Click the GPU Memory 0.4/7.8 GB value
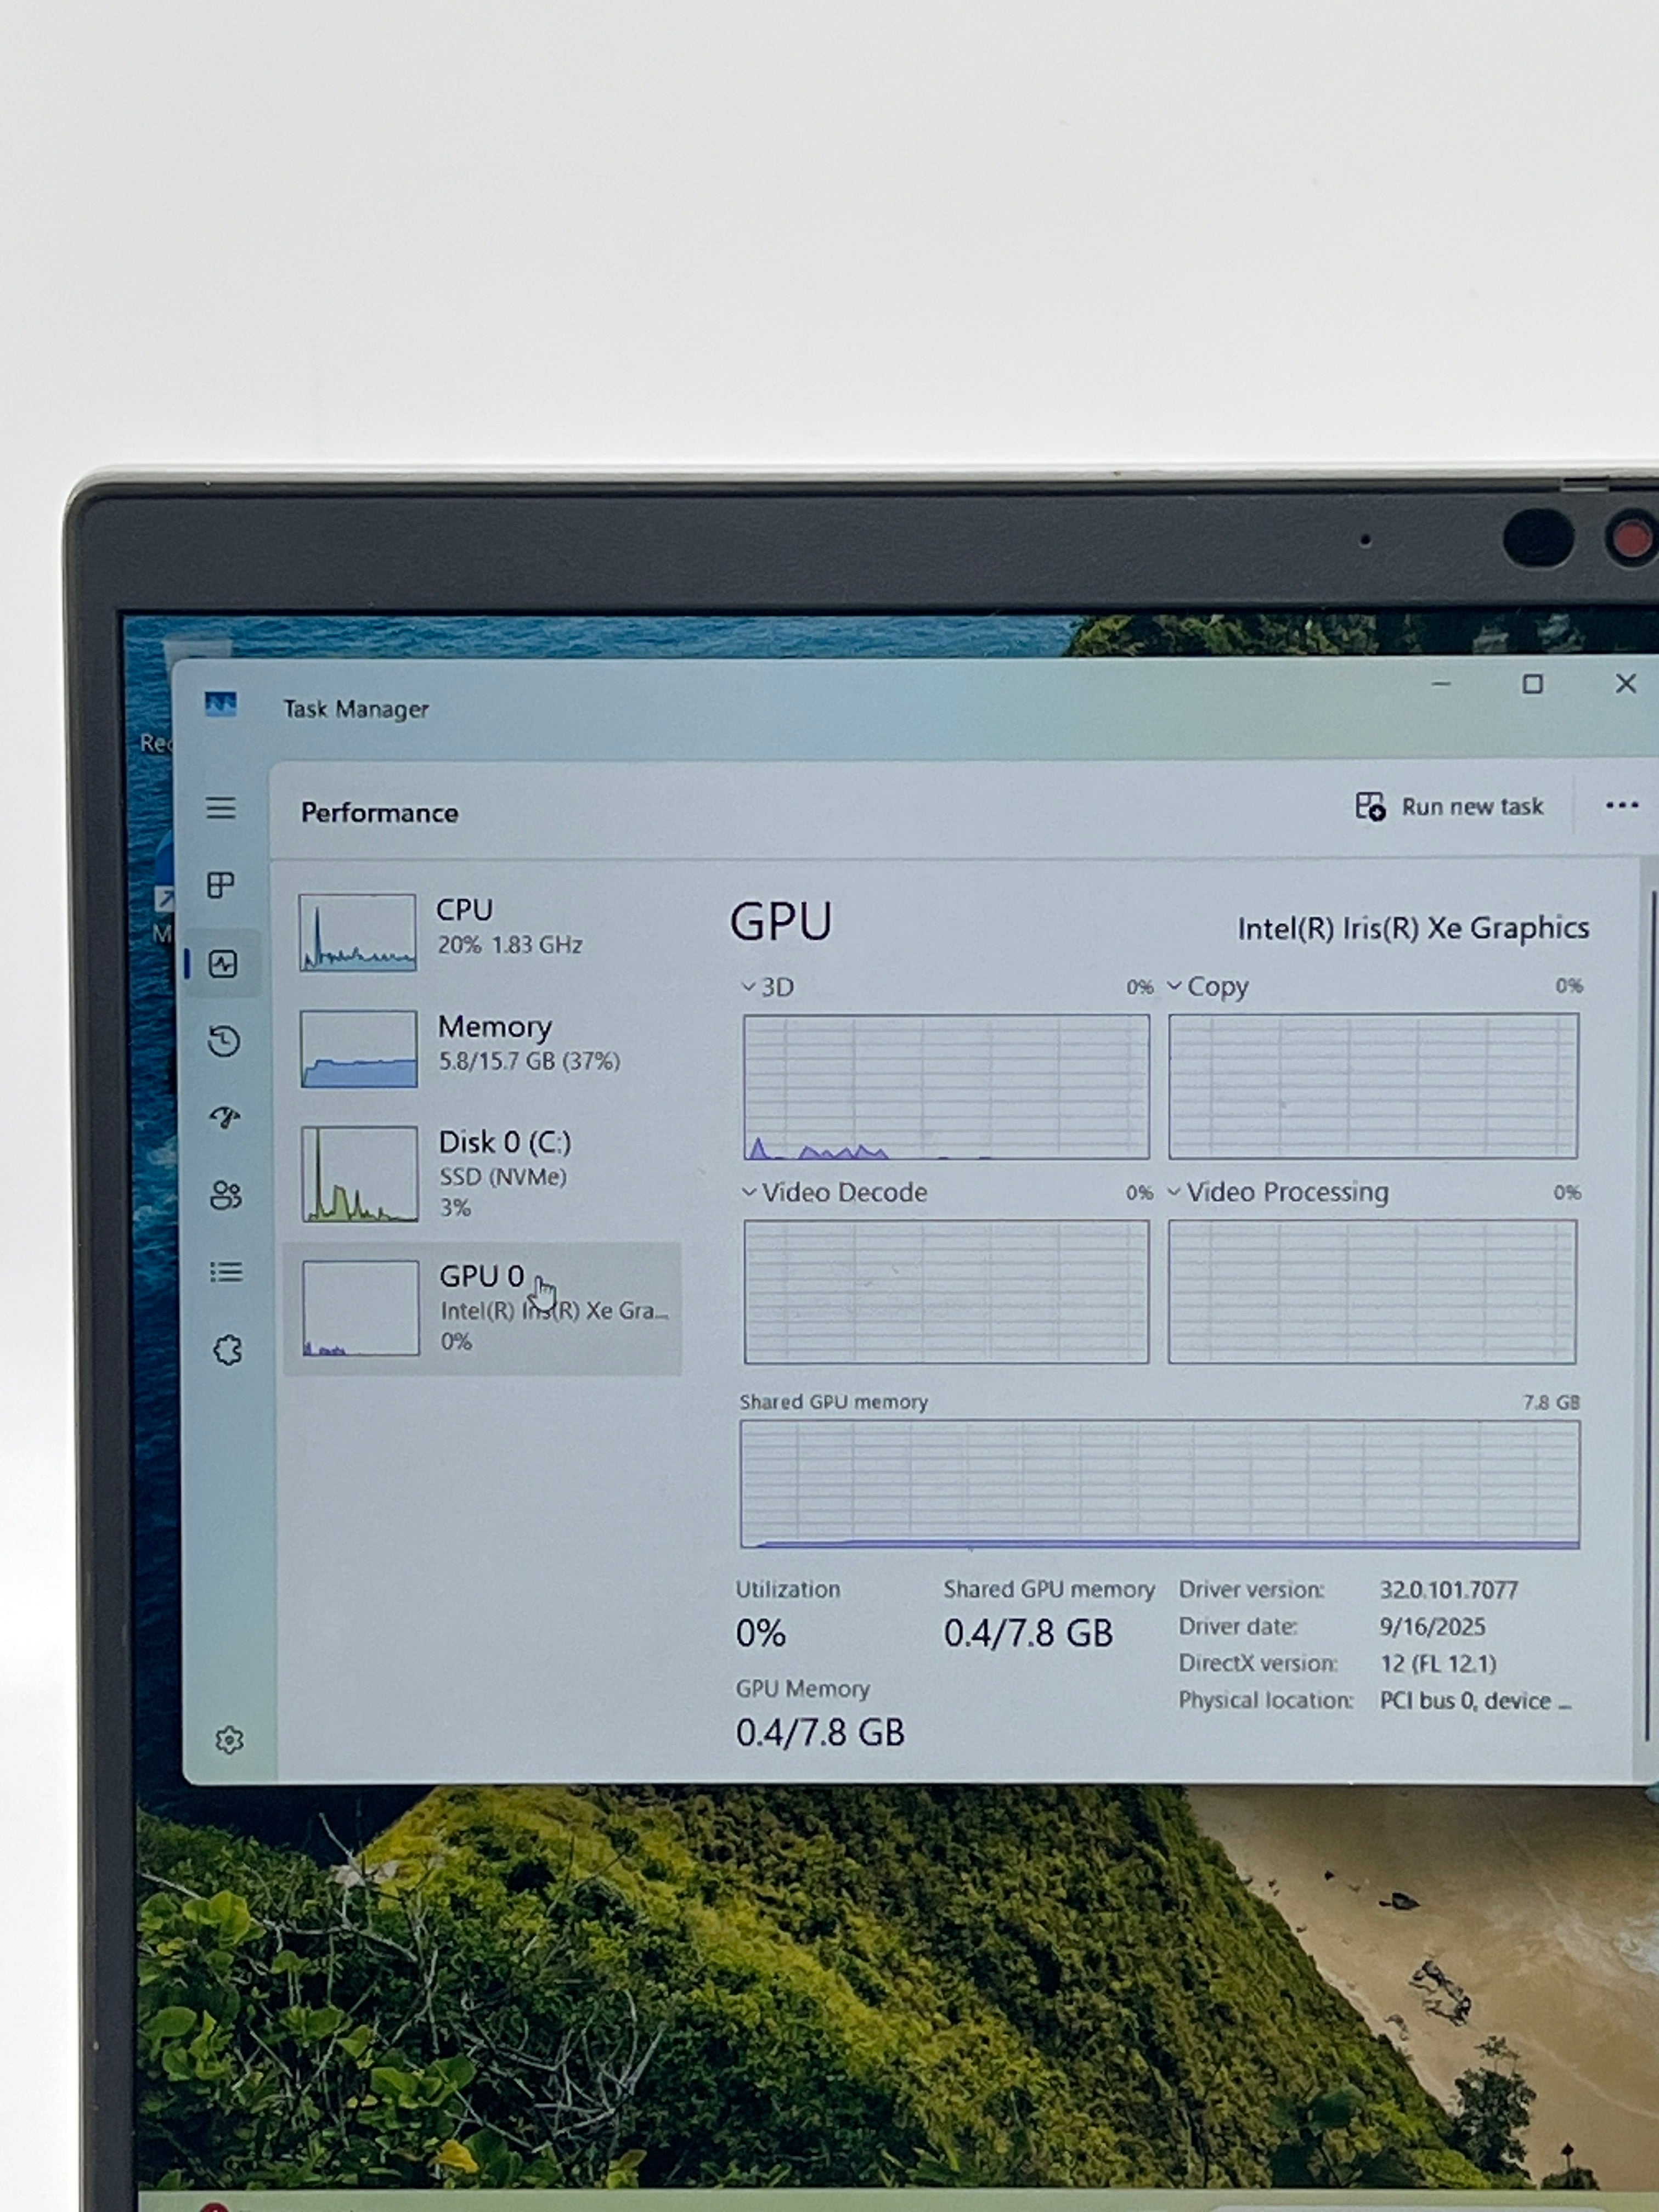This screenshot has height=2212, width=1659. [820, 1732]
